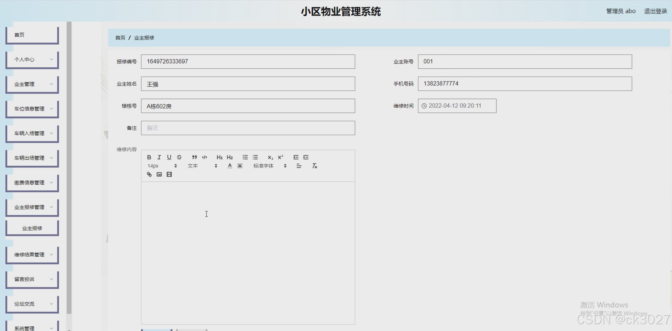Viewport: 672px width, 331px height.
Task: Toggle bold formatting in the editor
Action: click(149, 157)
